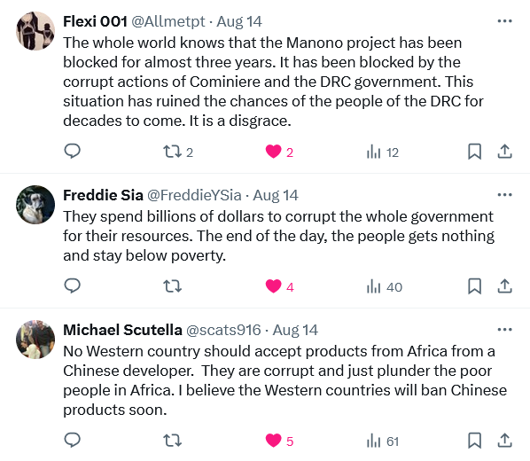
Task: Open more options for Flexi 001's tweet
Action: [504, 21]
